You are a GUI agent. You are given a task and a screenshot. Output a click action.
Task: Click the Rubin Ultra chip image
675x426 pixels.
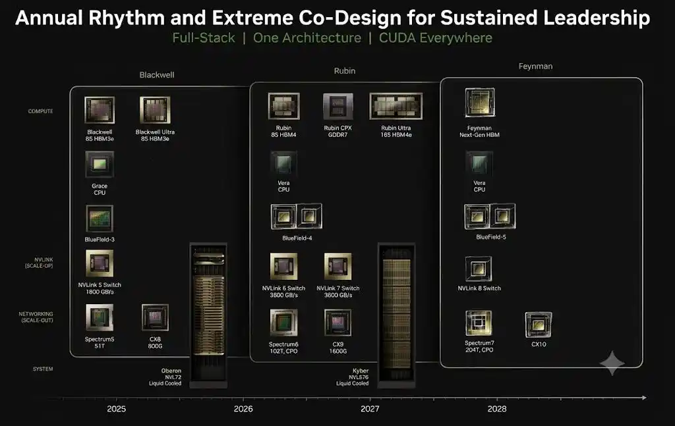tap(396, 106)
